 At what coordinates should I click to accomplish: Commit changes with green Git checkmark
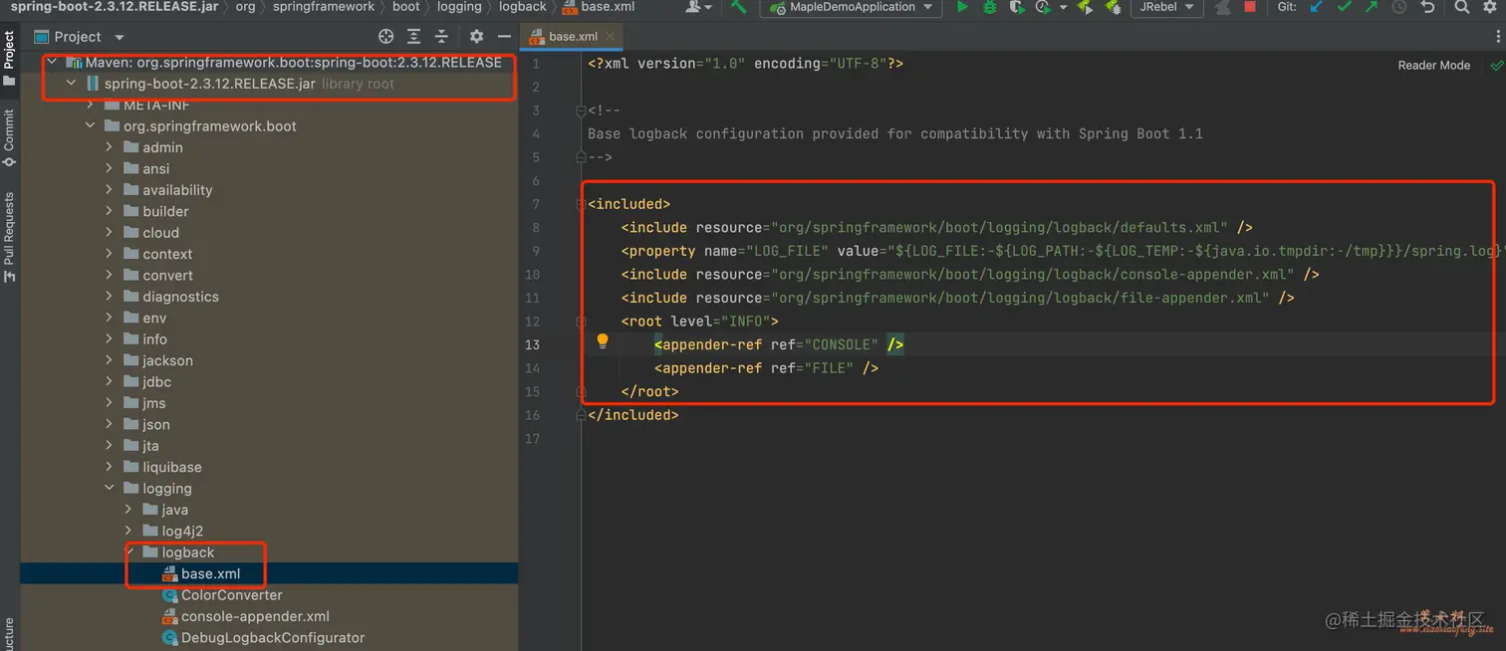pos(1344,7)
